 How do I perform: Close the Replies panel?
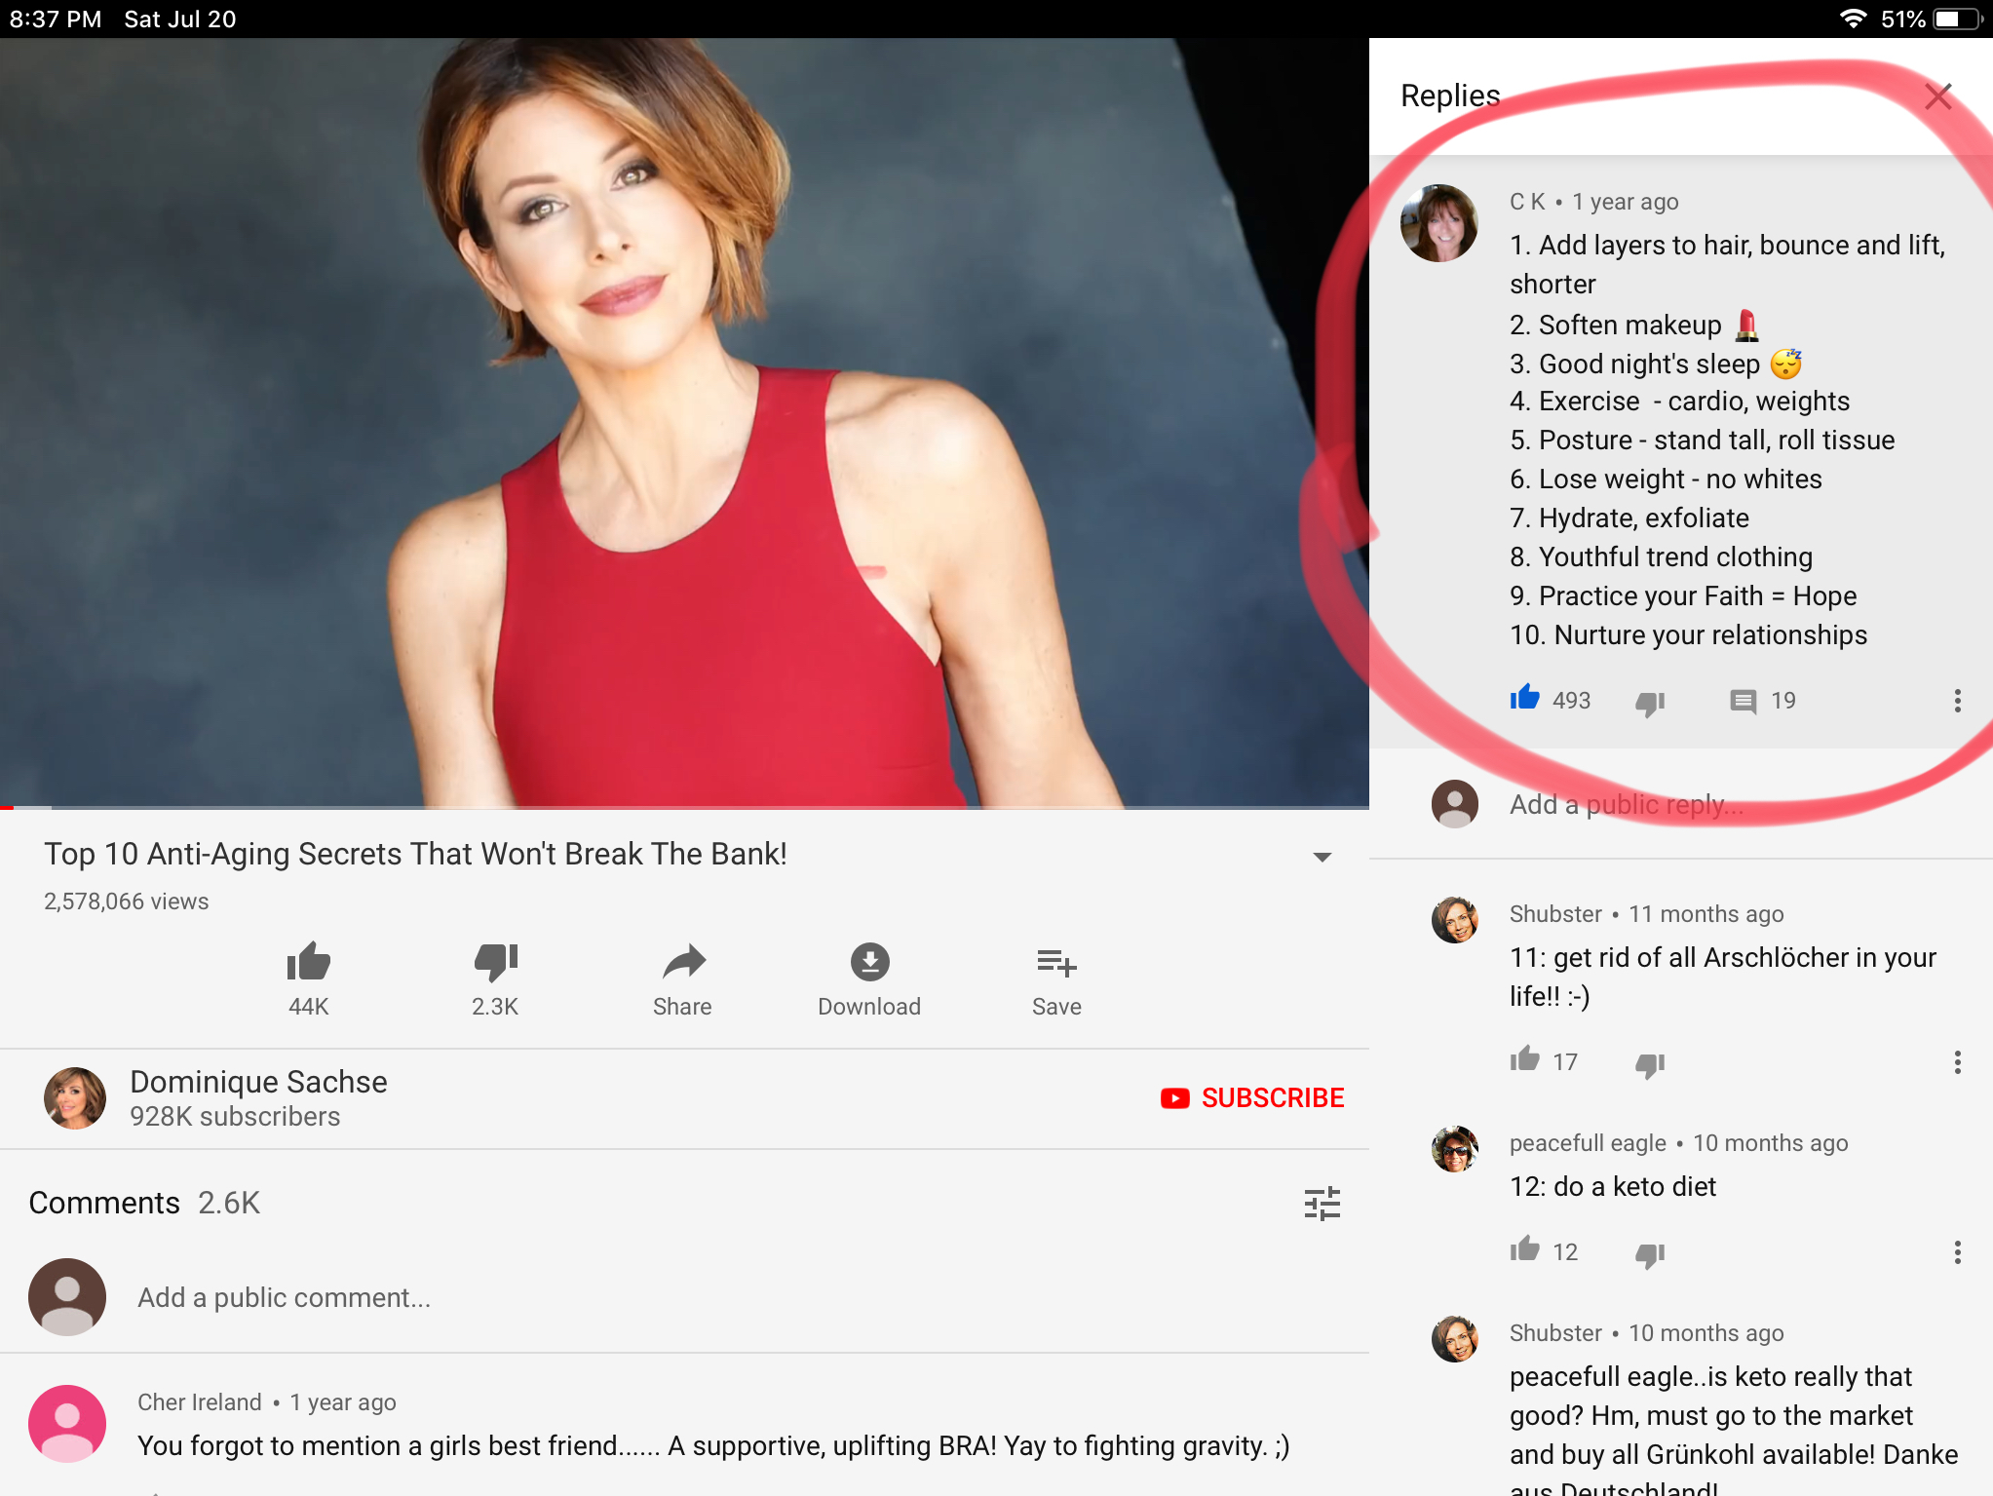[1937, 96]
